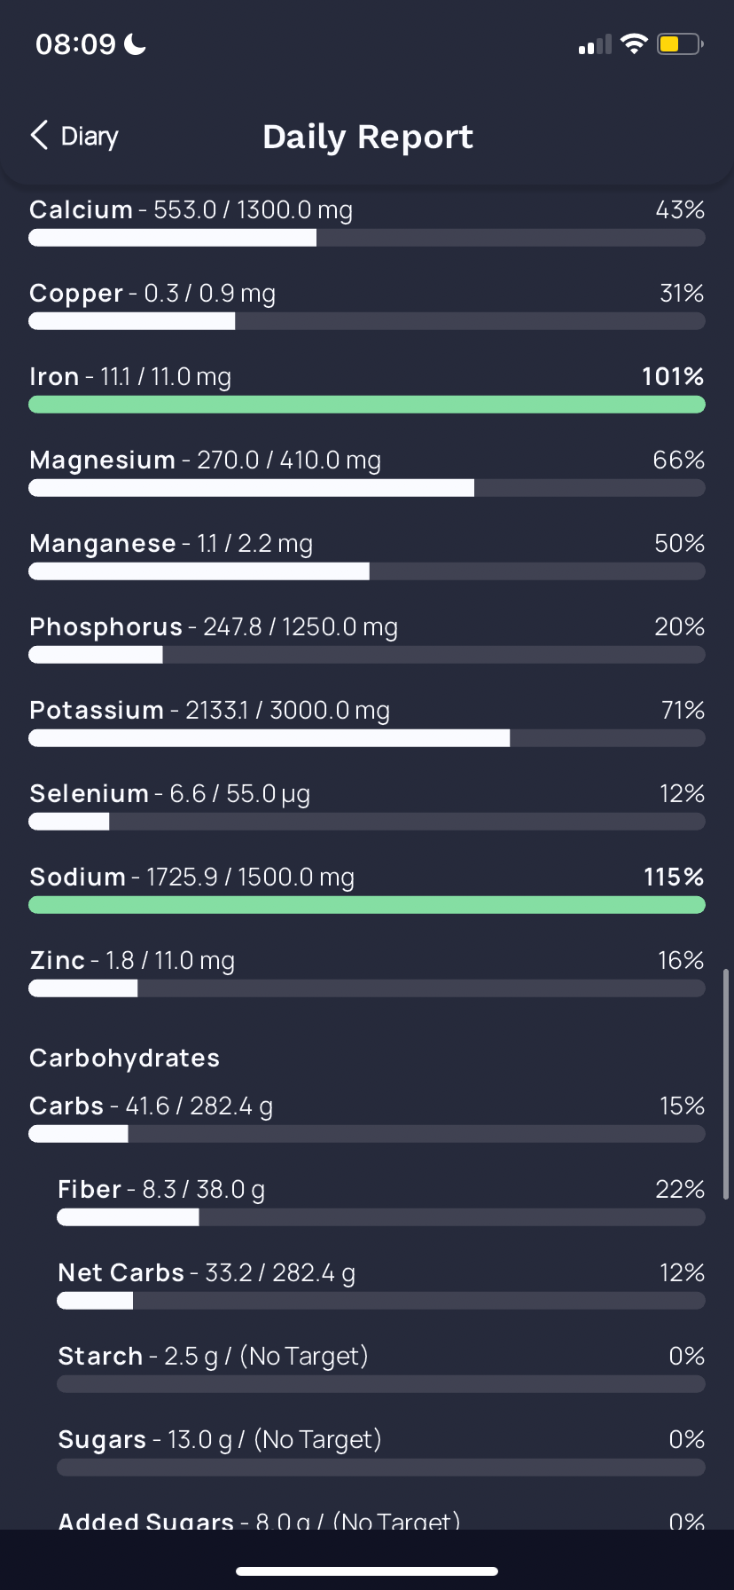Tap the Wi-Fi status icon

[x=634, y=44]
